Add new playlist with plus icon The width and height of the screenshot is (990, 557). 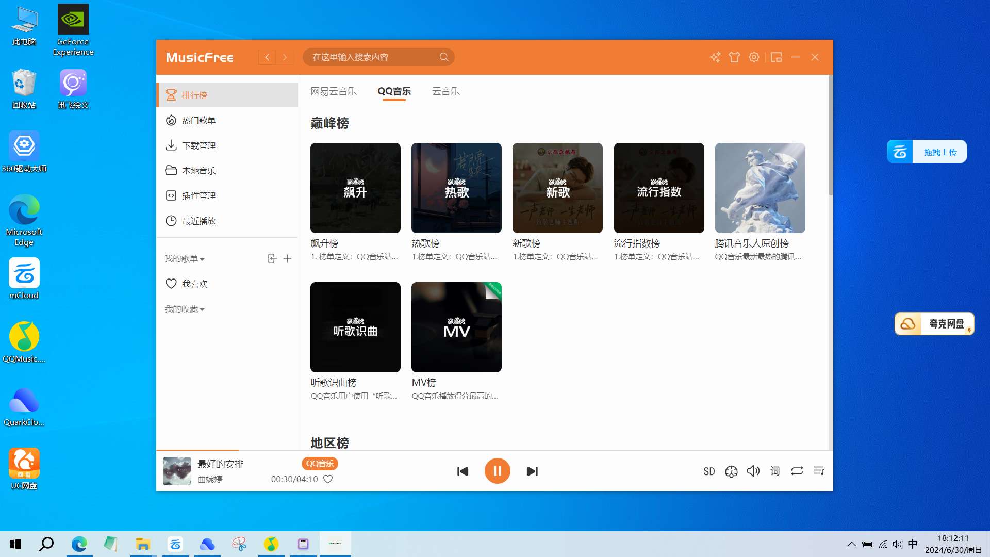(288, 258)
